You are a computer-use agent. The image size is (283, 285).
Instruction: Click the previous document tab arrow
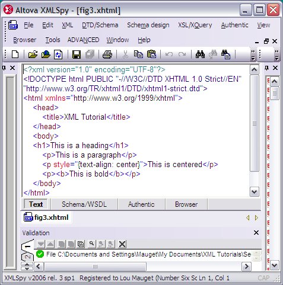pyautogui.click(x=248, y=218)
